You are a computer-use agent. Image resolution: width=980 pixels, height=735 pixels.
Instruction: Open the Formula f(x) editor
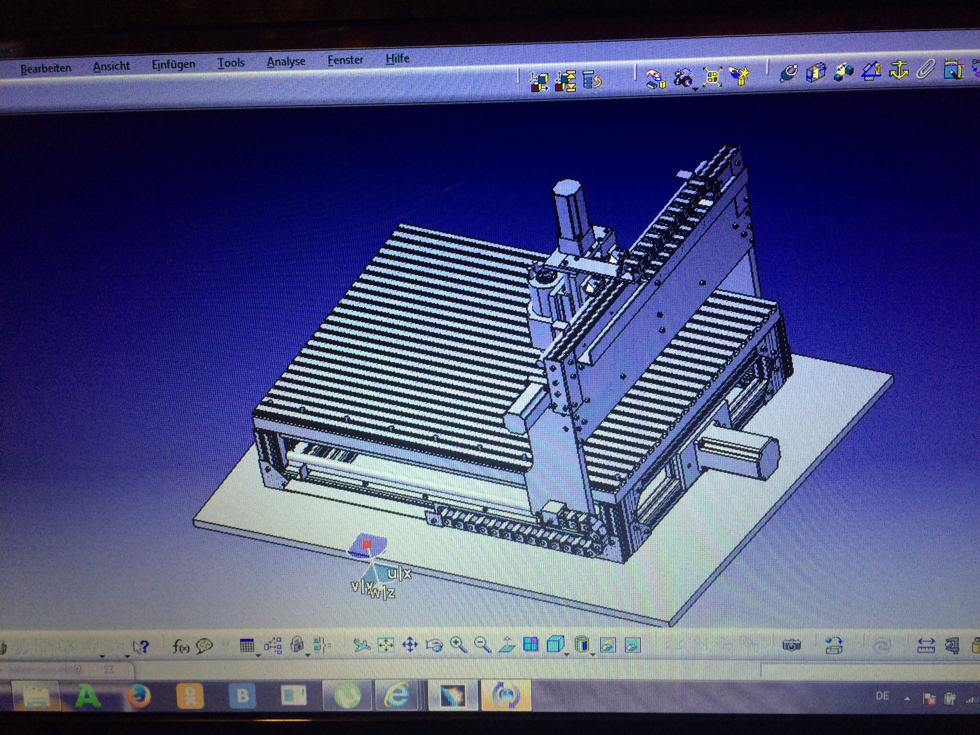point(181,647)
